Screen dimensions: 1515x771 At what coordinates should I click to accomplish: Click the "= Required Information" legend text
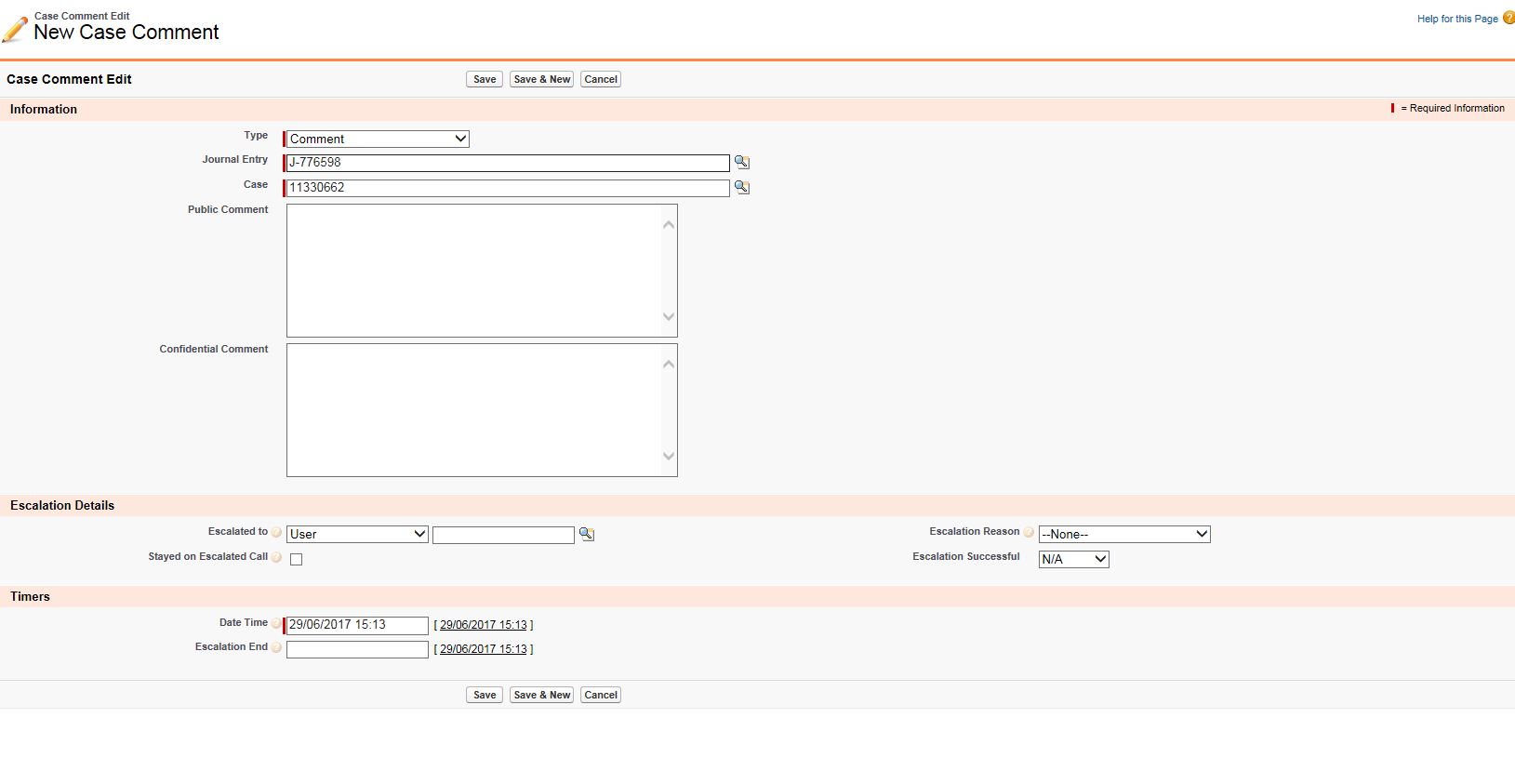1453,109
